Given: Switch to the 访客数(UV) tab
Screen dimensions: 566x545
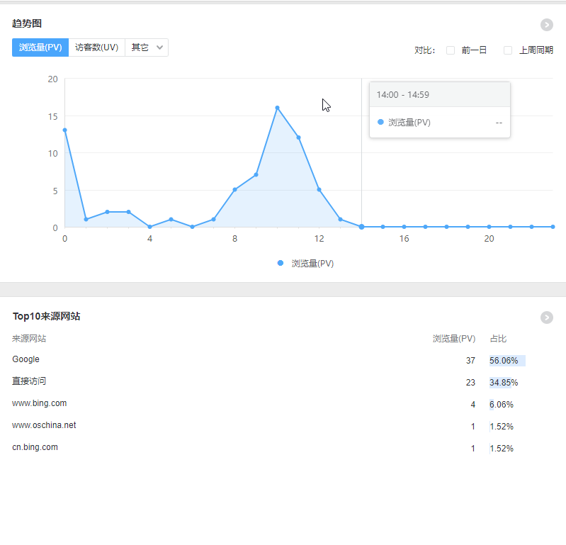Looking at the screenshot, I should click(96, 47).
